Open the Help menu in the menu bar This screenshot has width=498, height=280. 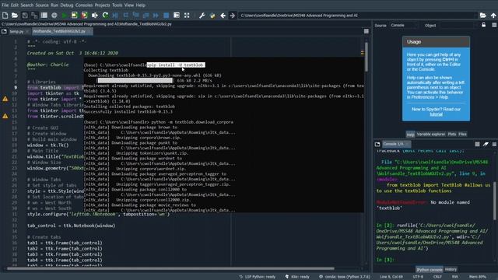coord(140,5)
